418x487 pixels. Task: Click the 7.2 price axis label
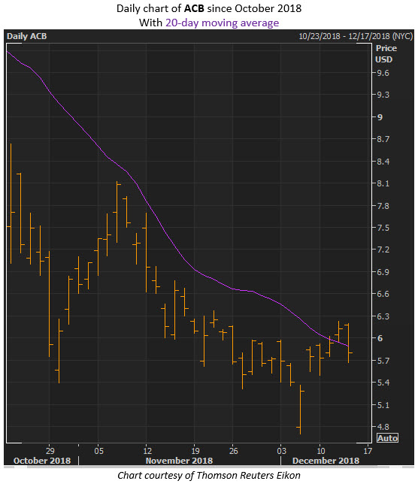pos(383,250)
